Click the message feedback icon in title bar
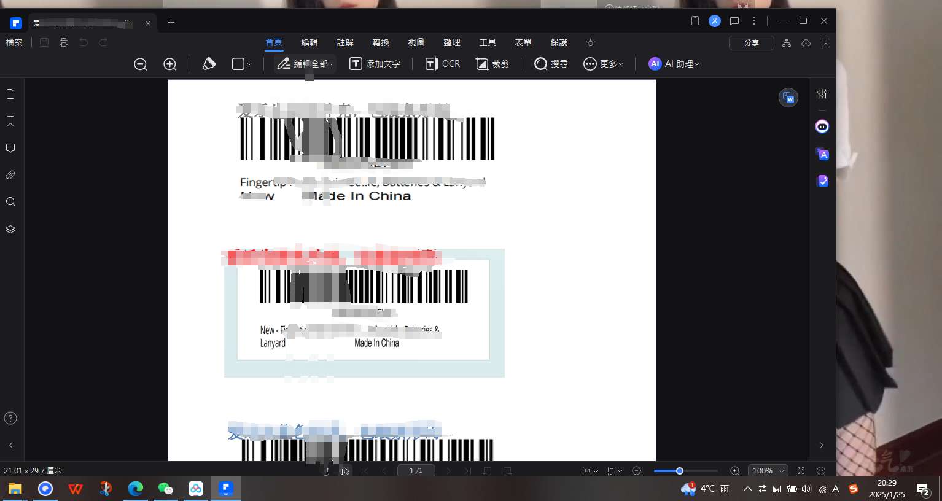Image resolution: width=942 pixels, height=501 pixels. [734, 21]
